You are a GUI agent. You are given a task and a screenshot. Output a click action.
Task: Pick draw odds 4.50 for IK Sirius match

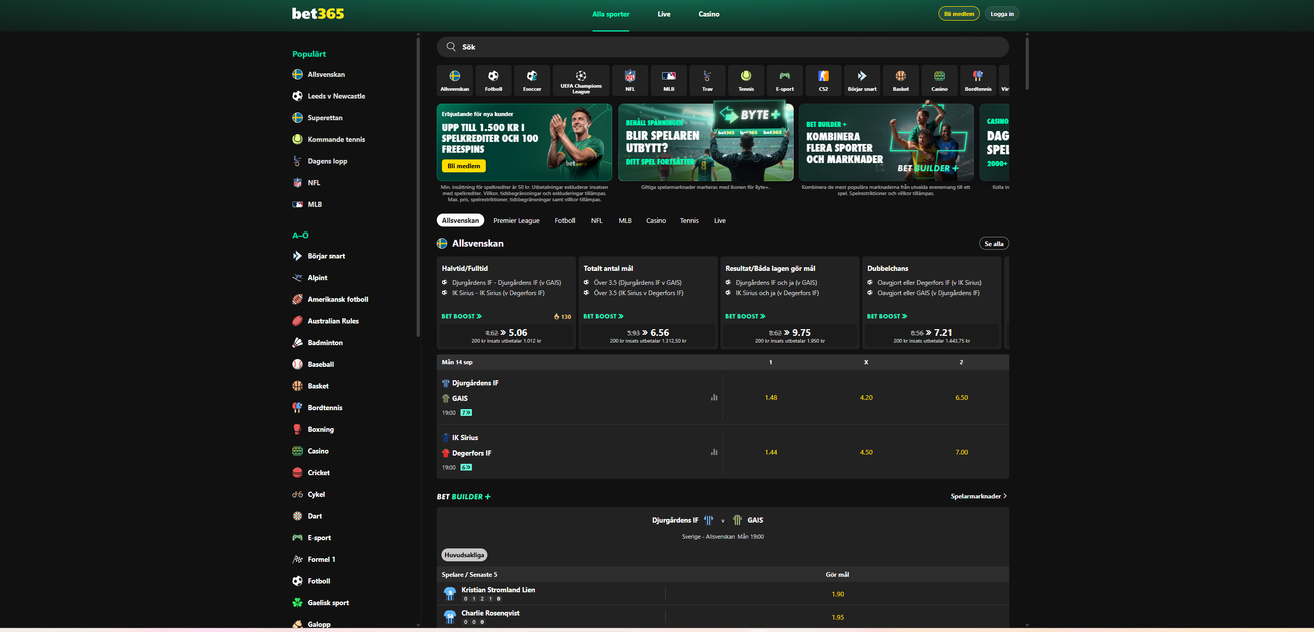pos(866,452)
